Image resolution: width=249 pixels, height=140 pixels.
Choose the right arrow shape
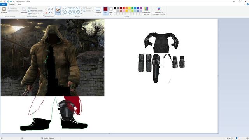tap(74, 11)
